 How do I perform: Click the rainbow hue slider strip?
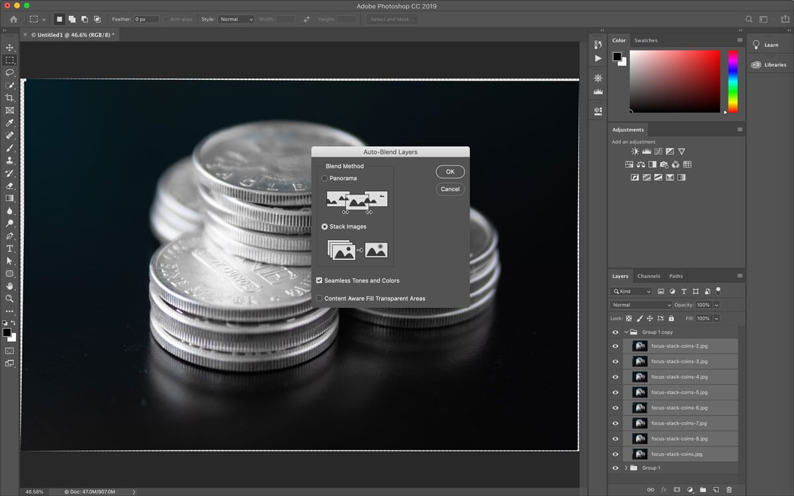pos(733,81)
